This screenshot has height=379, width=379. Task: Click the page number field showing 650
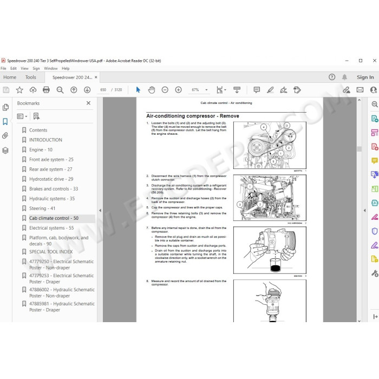tap(103, 90)
